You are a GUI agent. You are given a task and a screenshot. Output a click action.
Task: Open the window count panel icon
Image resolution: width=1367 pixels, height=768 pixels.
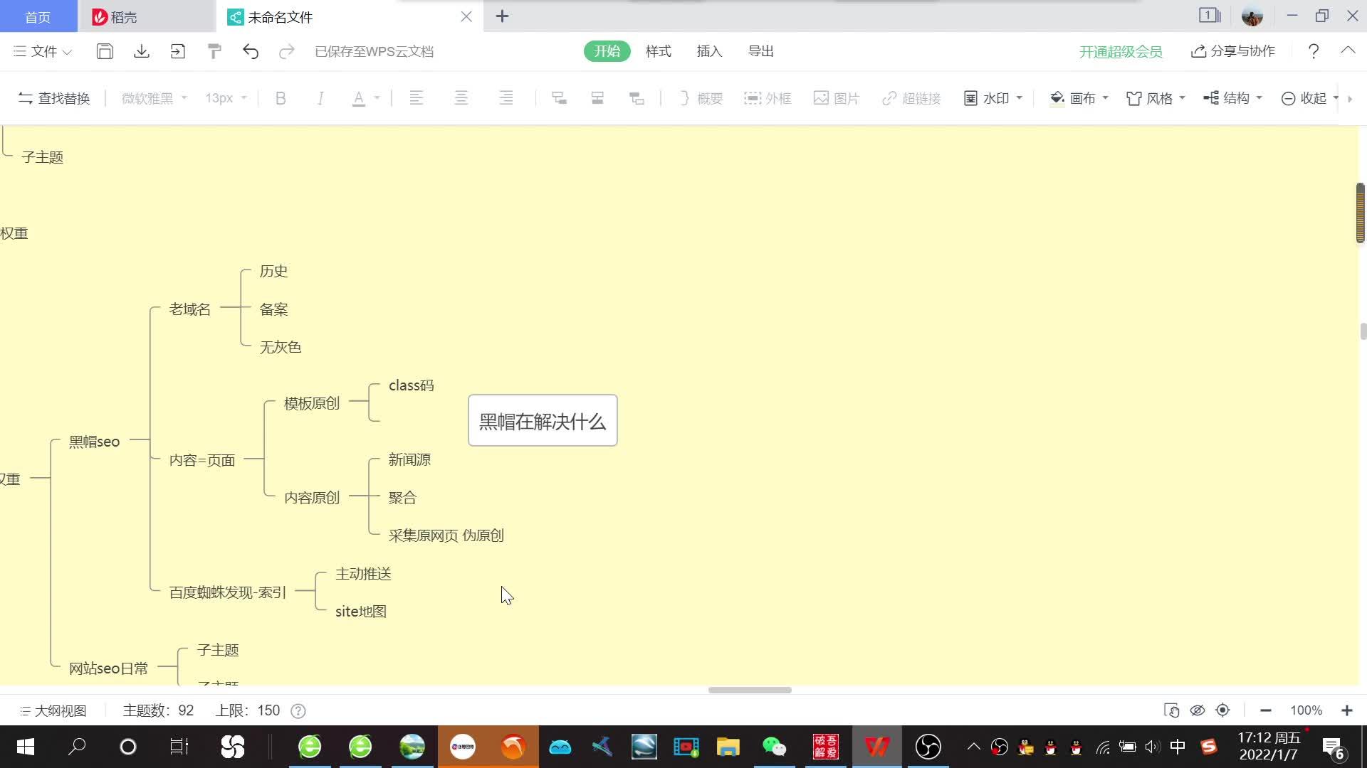click(x=1210, y=15)
